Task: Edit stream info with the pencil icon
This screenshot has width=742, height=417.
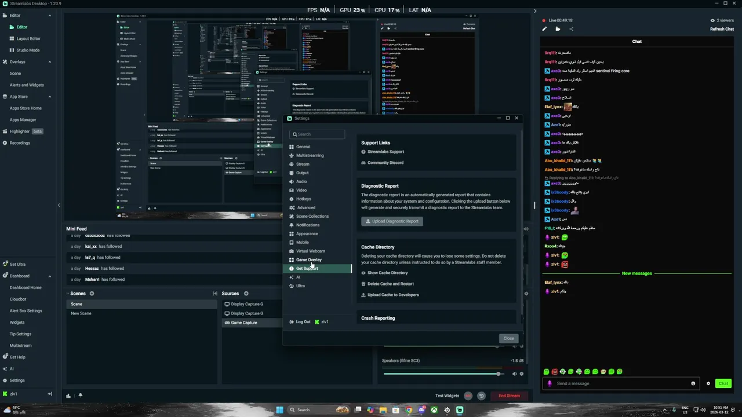Action: [x=544, y=29]
